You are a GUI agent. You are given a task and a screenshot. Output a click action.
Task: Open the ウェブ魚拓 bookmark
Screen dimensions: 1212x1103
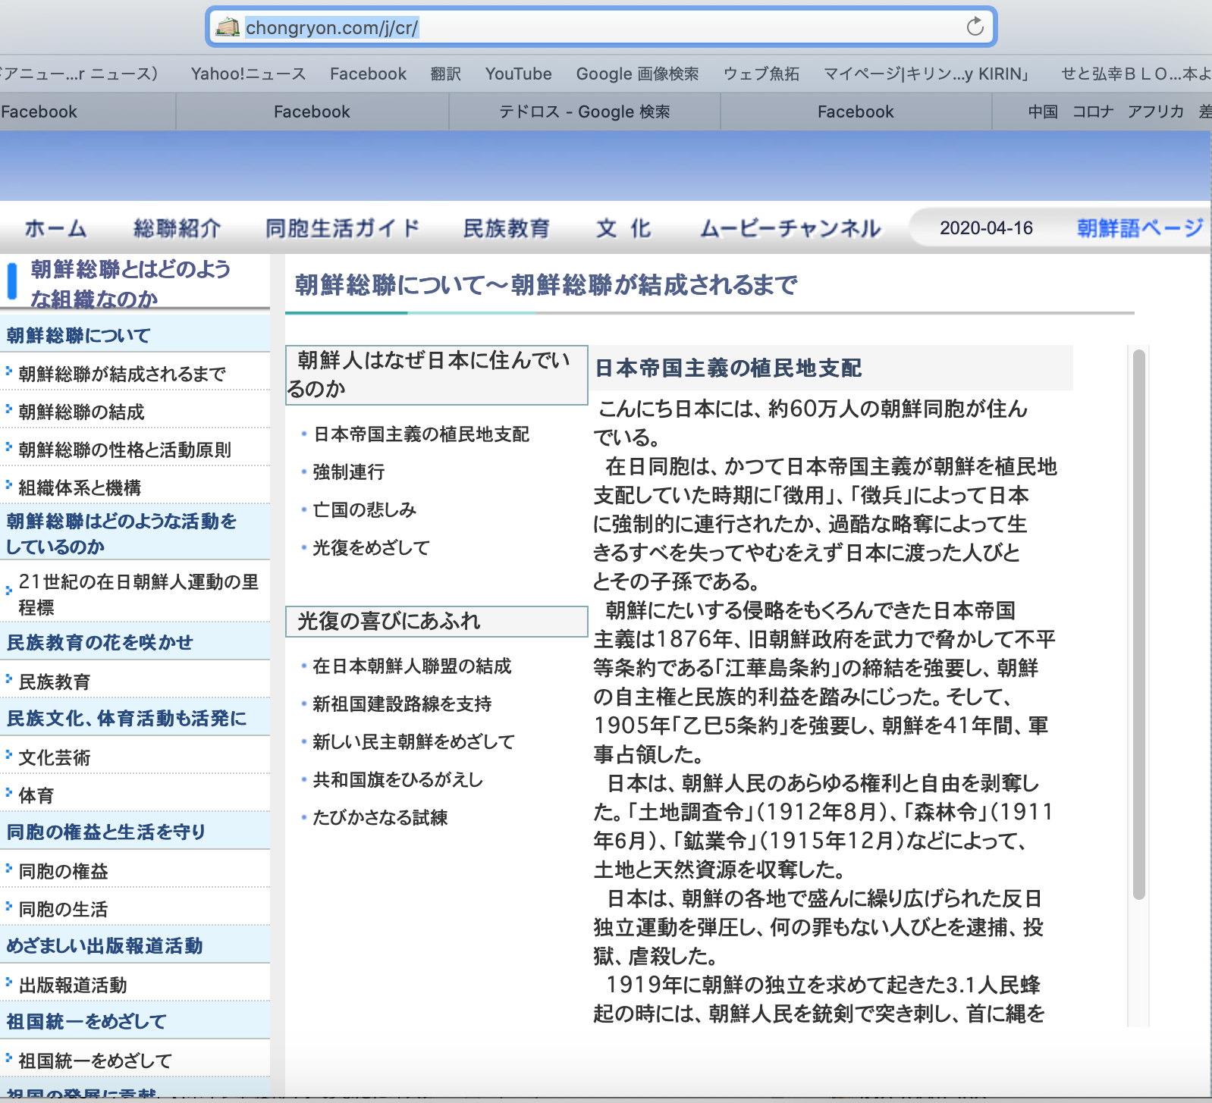[761, 74]
